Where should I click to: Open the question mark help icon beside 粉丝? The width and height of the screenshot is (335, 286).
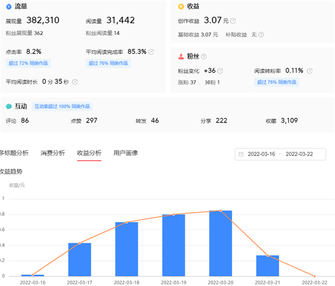pyautogui.click(x=204, y=56)
